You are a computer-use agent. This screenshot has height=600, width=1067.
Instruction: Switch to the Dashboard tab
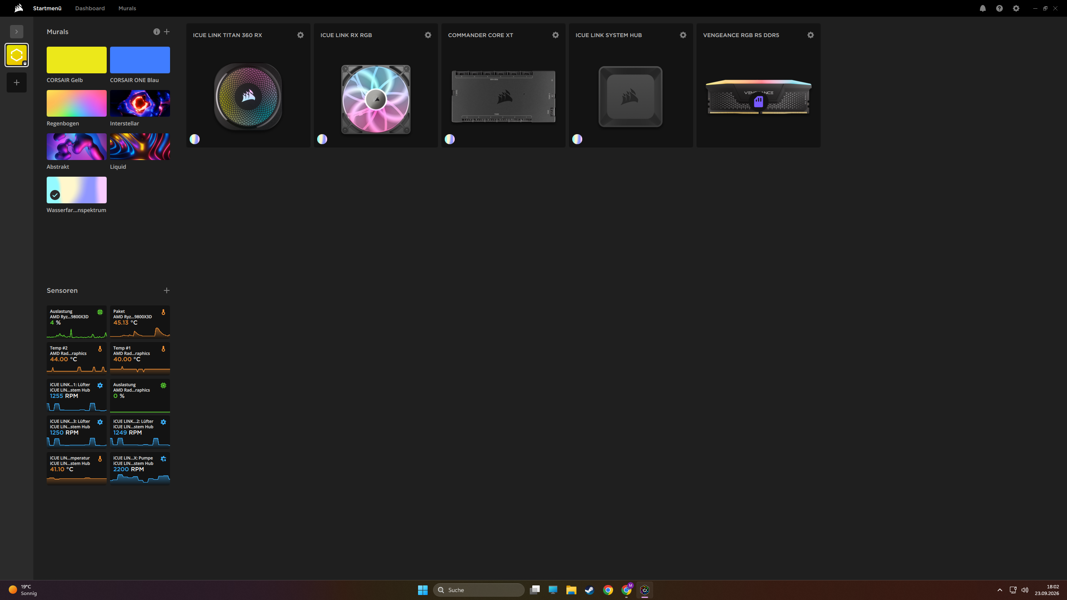(x=90, y=8)
